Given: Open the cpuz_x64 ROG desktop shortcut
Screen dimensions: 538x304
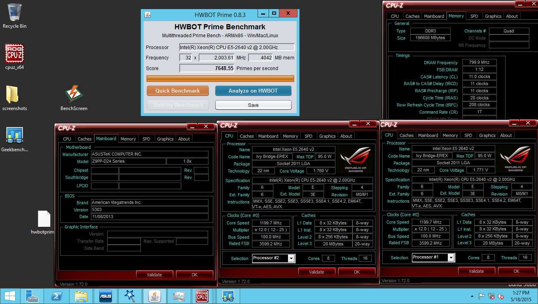Looking at the screenshot, I should coord(15,57).
